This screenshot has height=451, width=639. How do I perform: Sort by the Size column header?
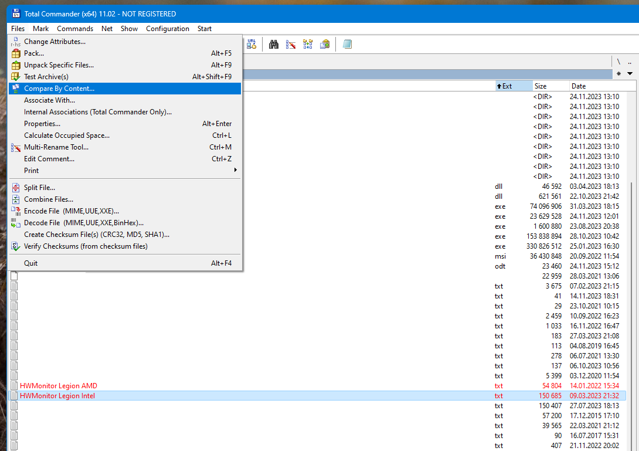coord(550,86)
